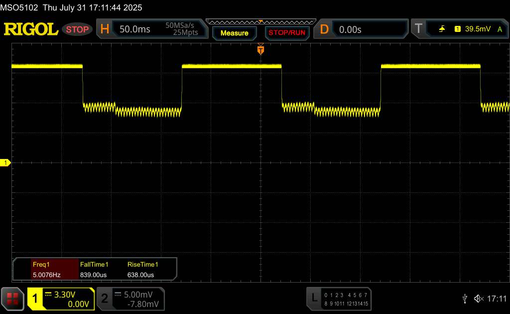510x314 pixels.
Task: Click the 638.00us rise time value
Action: click(x=140, y=275)
